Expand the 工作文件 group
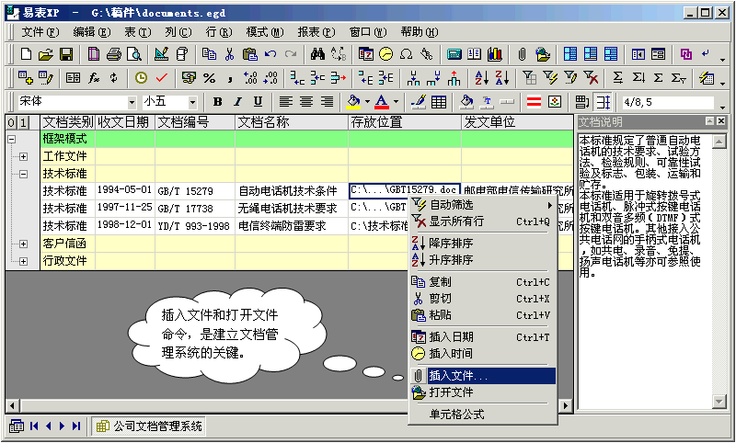 [x=23, y=156]
